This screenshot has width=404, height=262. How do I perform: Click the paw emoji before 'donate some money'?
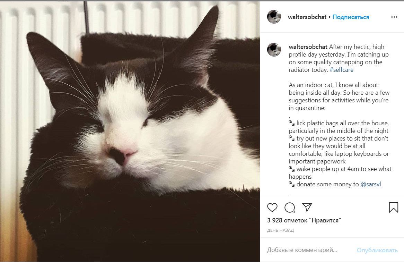(x=292, y=184)
